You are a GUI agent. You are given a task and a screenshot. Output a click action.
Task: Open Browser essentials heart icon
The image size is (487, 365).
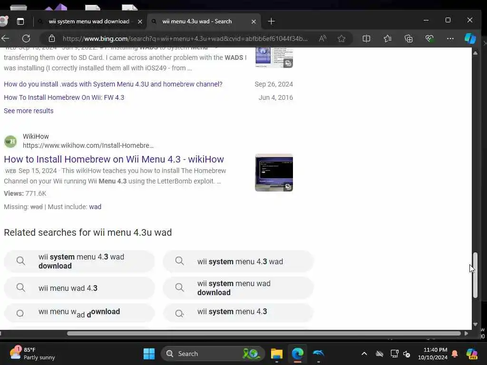(x=429, y=38)
